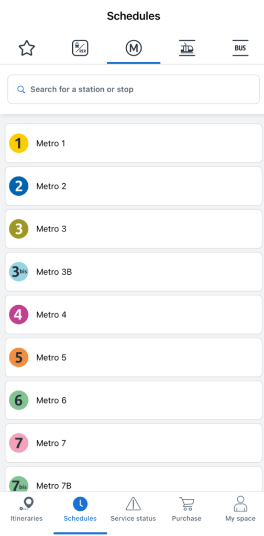Click the magenta line 4 badge

[x=18, y=315]
